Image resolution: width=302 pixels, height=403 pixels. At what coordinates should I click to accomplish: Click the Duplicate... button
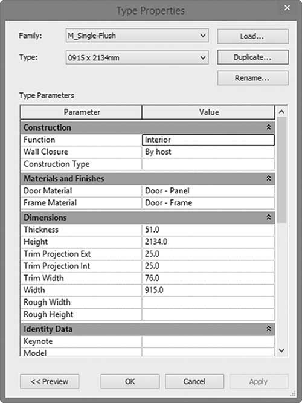252,57
